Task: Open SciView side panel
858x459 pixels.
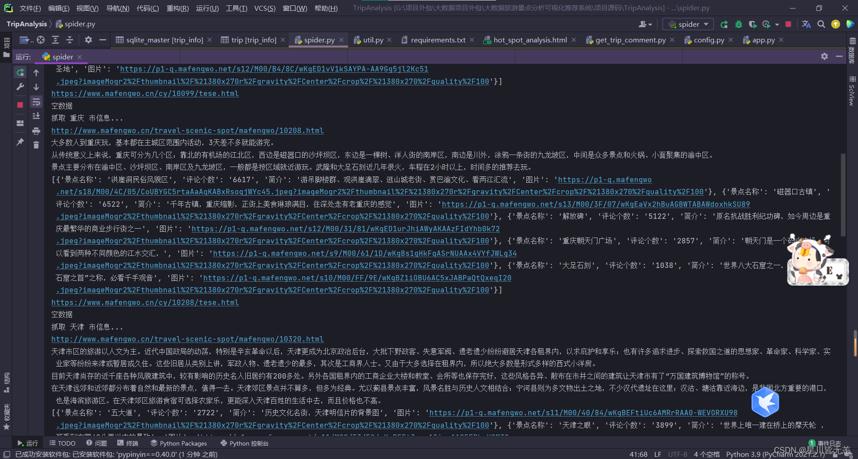Action: pyautogui.click(x=852, y=91)
